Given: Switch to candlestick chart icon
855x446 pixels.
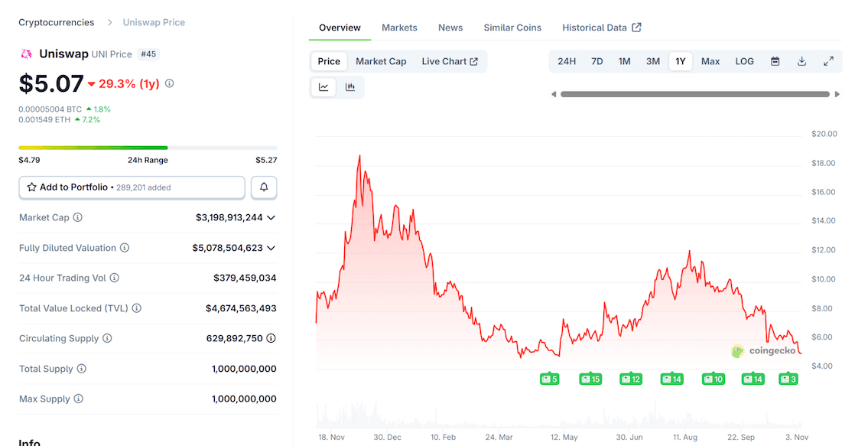Looking at the screenshot, I should [x=350, y=87].
